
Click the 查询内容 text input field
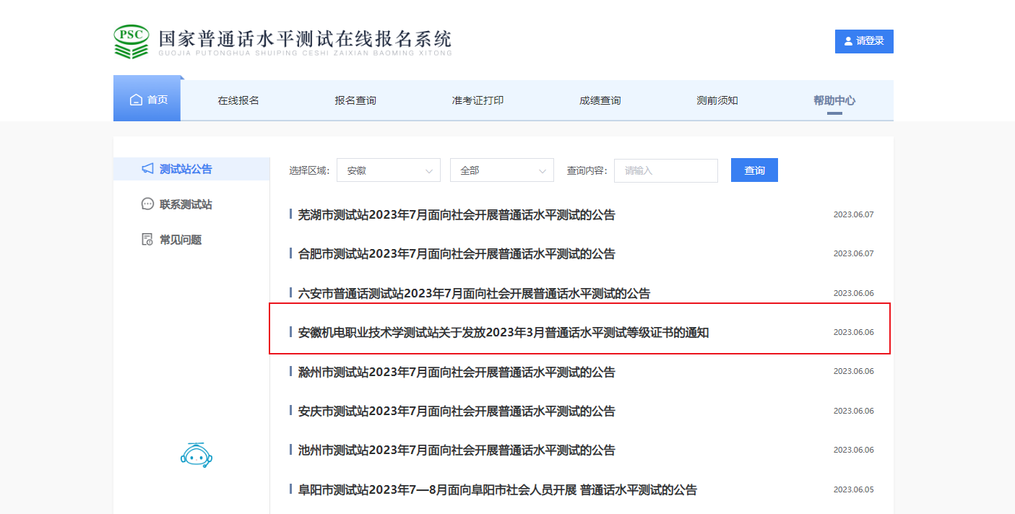click(x=665, y=170)
